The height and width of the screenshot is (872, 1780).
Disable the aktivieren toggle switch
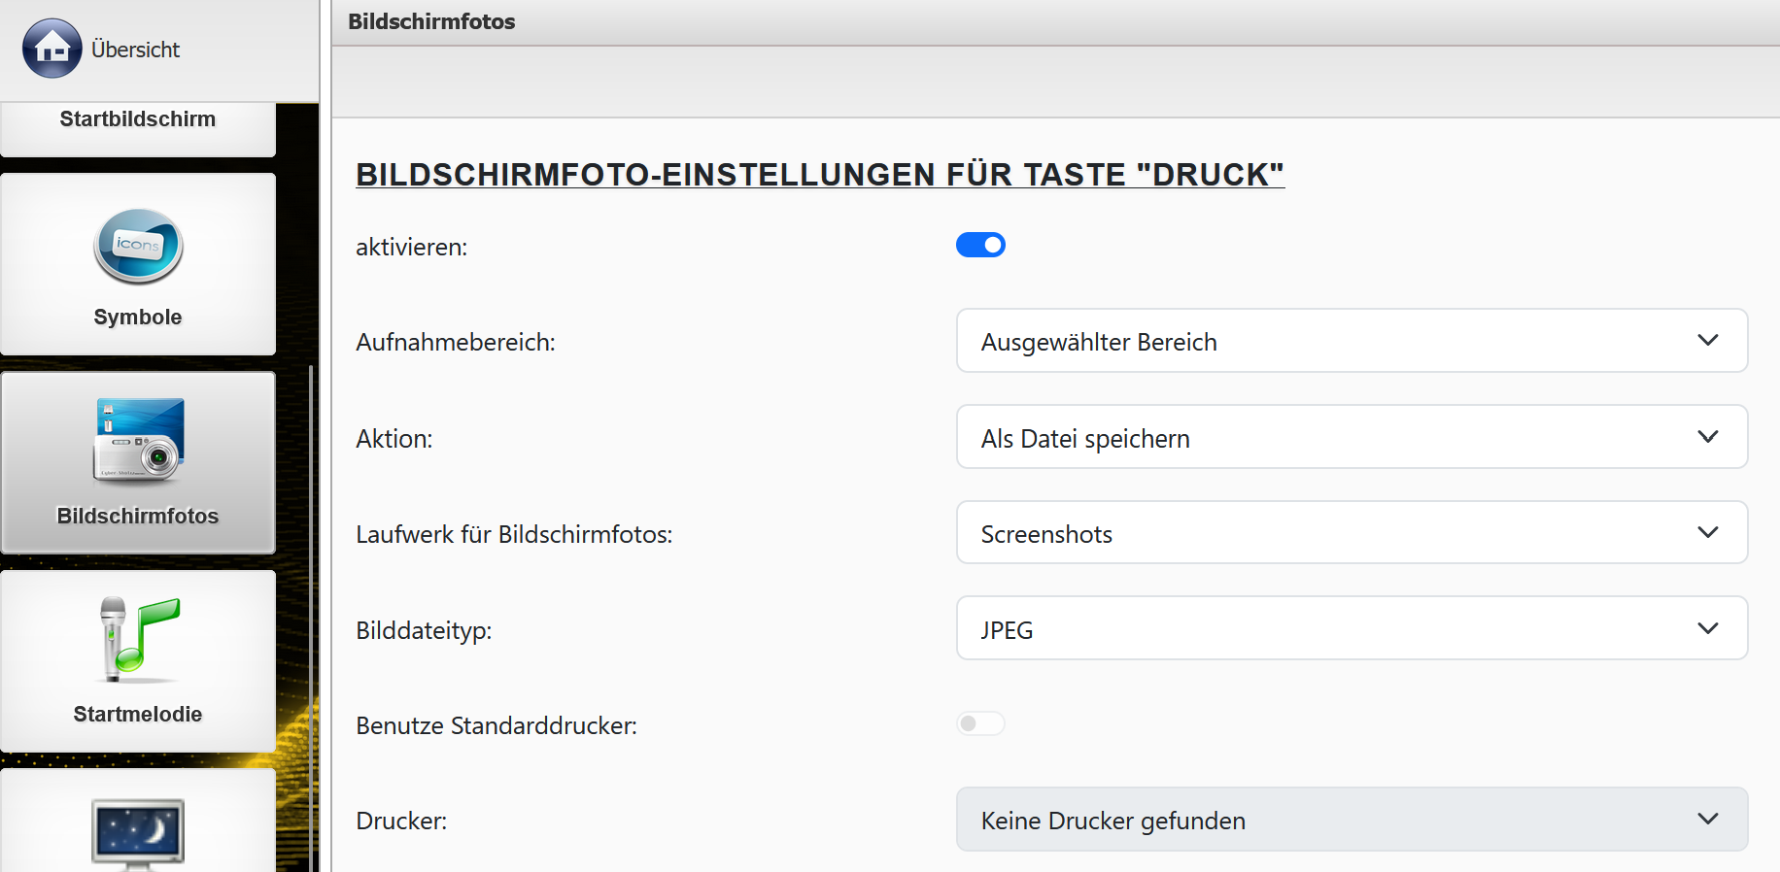click(980, 245)
